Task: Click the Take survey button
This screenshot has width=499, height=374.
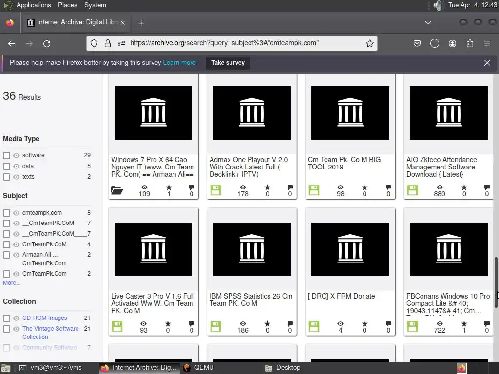Action: click(228, 63)
